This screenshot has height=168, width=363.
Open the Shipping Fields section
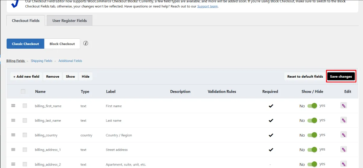pos(41,61)
